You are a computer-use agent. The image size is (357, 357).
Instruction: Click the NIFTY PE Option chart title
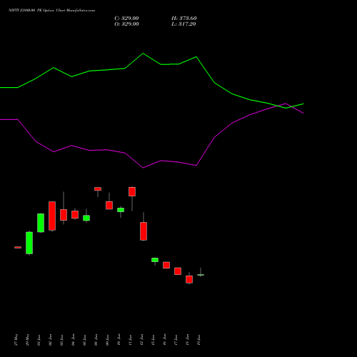[51, 10]
